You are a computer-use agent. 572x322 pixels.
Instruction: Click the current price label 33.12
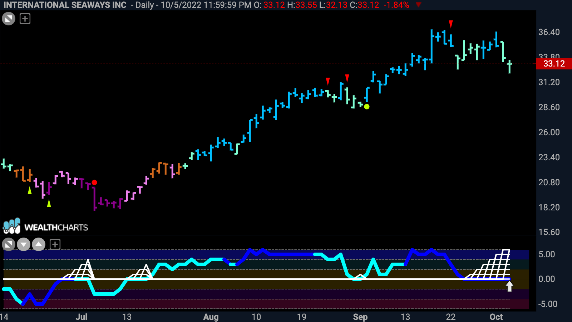[554, 64]
